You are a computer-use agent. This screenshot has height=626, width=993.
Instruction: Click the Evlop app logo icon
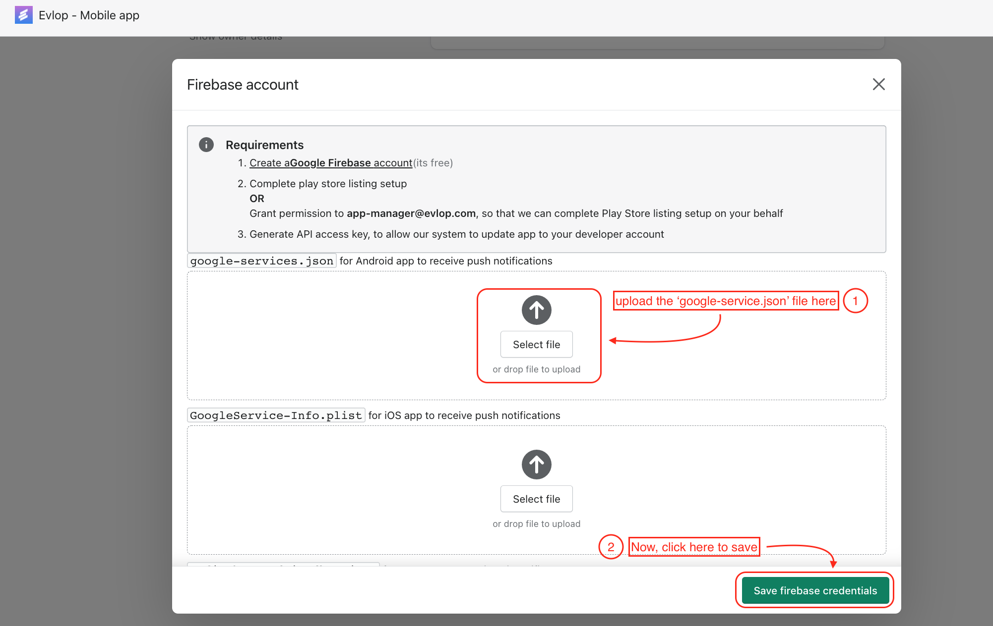[23, 15]
